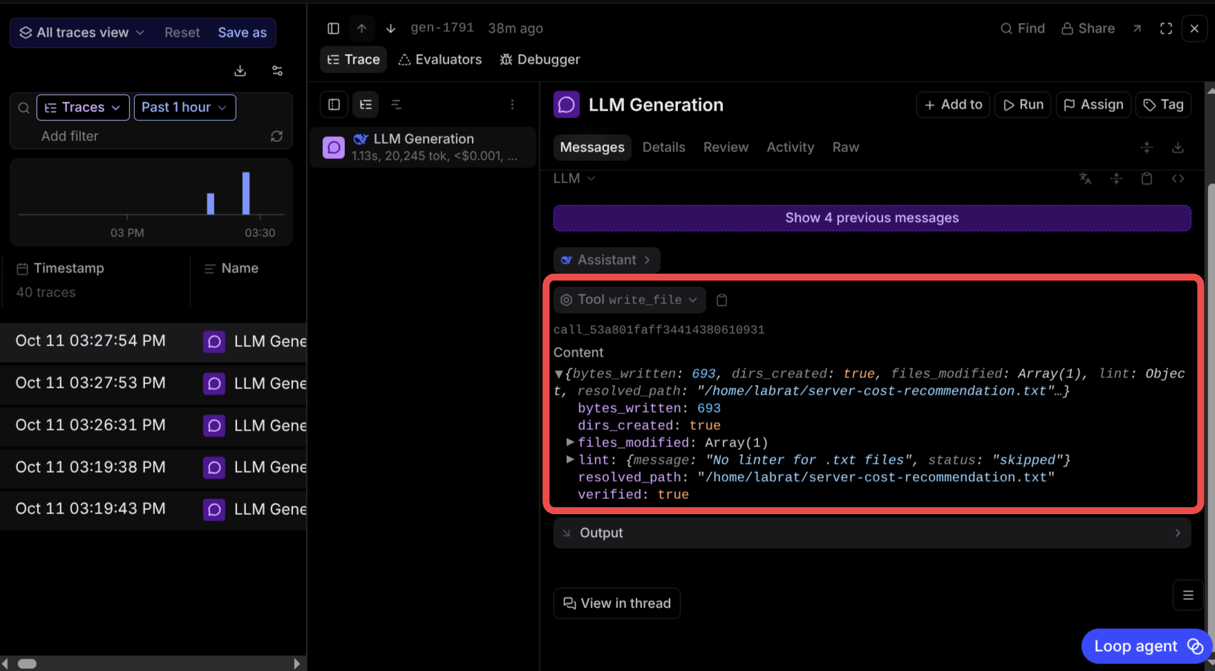
Task: Click the sparkle icon beside the download icon
Action: point(1147,147)
